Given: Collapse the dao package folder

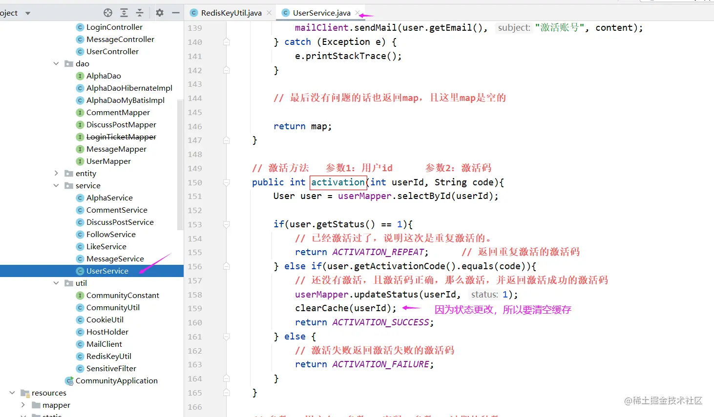Looking at the screenshot, I should [56, 64].
